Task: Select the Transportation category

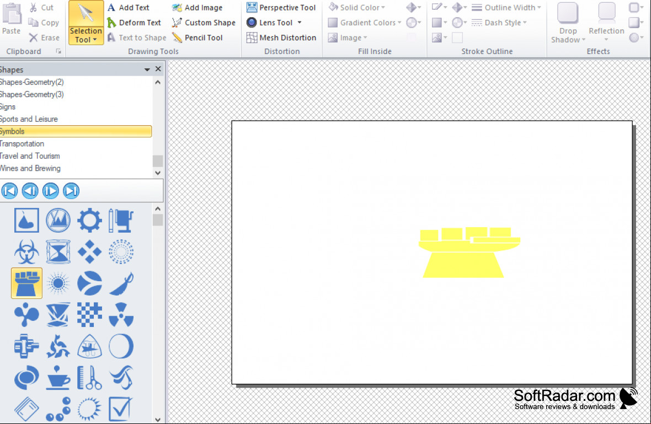Action: tap(76, 143)
